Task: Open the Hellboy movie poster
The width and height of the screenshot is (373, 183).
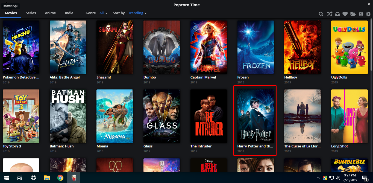Action: 302,47
